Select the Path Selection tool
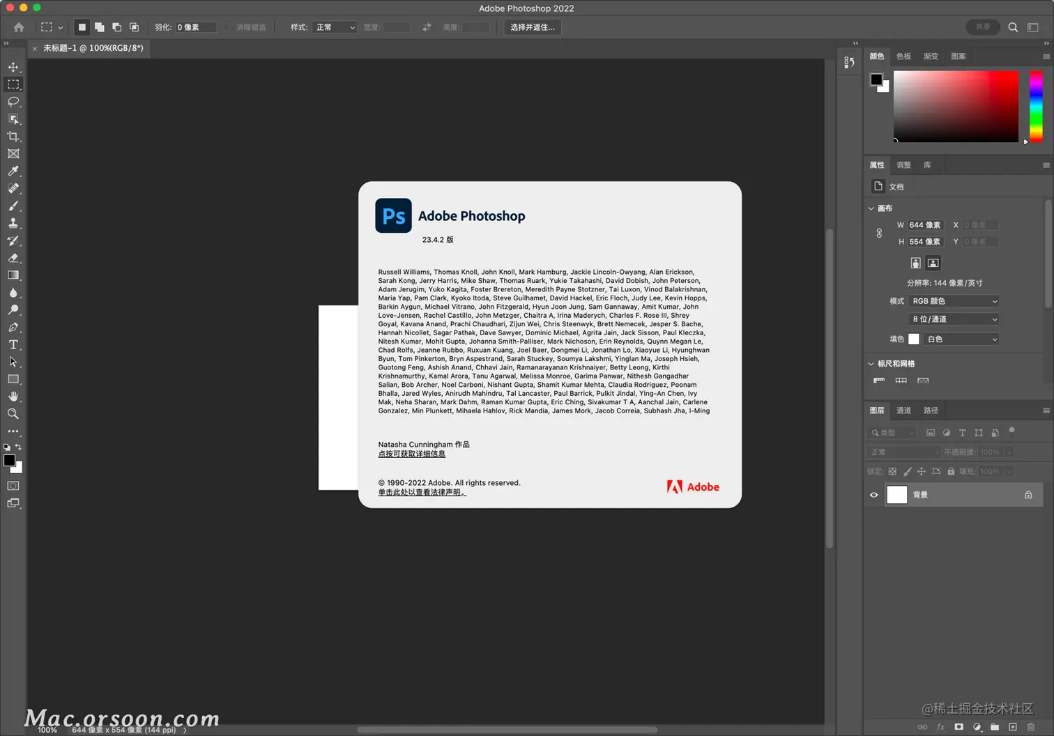Viewport: 1054px width, 736px height. [13, 362]
